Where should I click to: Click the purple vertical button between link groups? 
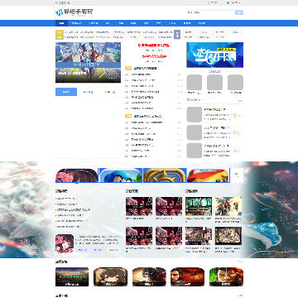pyautogui.click(x=177, y=35)
